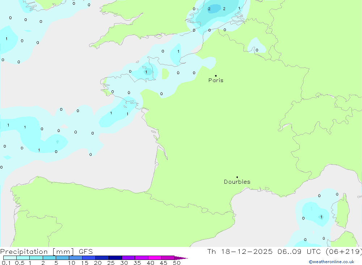Image resolution: width=362 pixels, height=265 pixels.
Task: Pick the 5–10 mm legend swatch
Action: point(62,258)
